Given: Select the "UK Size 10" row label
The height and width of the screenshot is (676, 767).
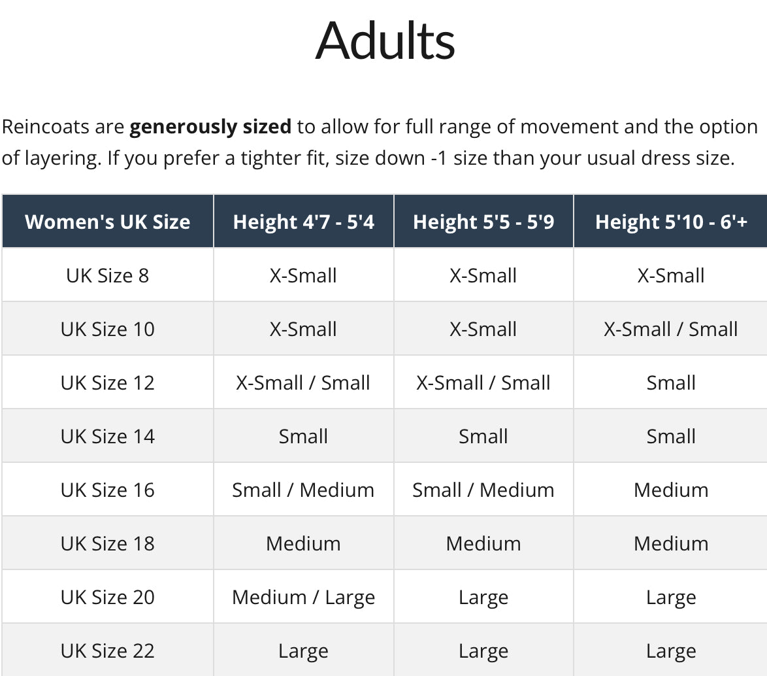Looking at the screenshot, I should click(x=108, y=329).
